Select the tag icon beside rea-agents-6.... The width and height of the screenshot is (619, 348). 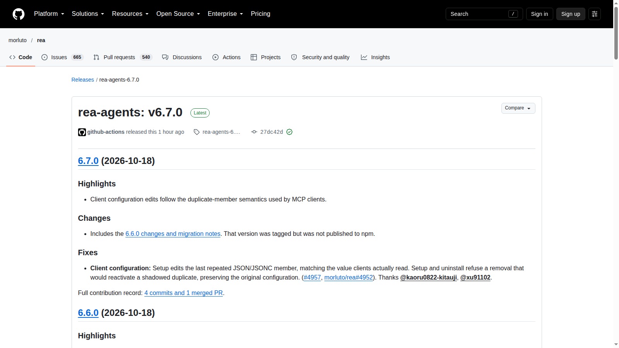(x=197, y=132)
